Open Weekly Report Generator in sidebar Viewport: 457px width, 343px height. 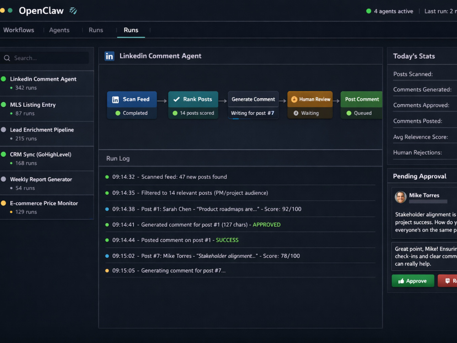47,183
